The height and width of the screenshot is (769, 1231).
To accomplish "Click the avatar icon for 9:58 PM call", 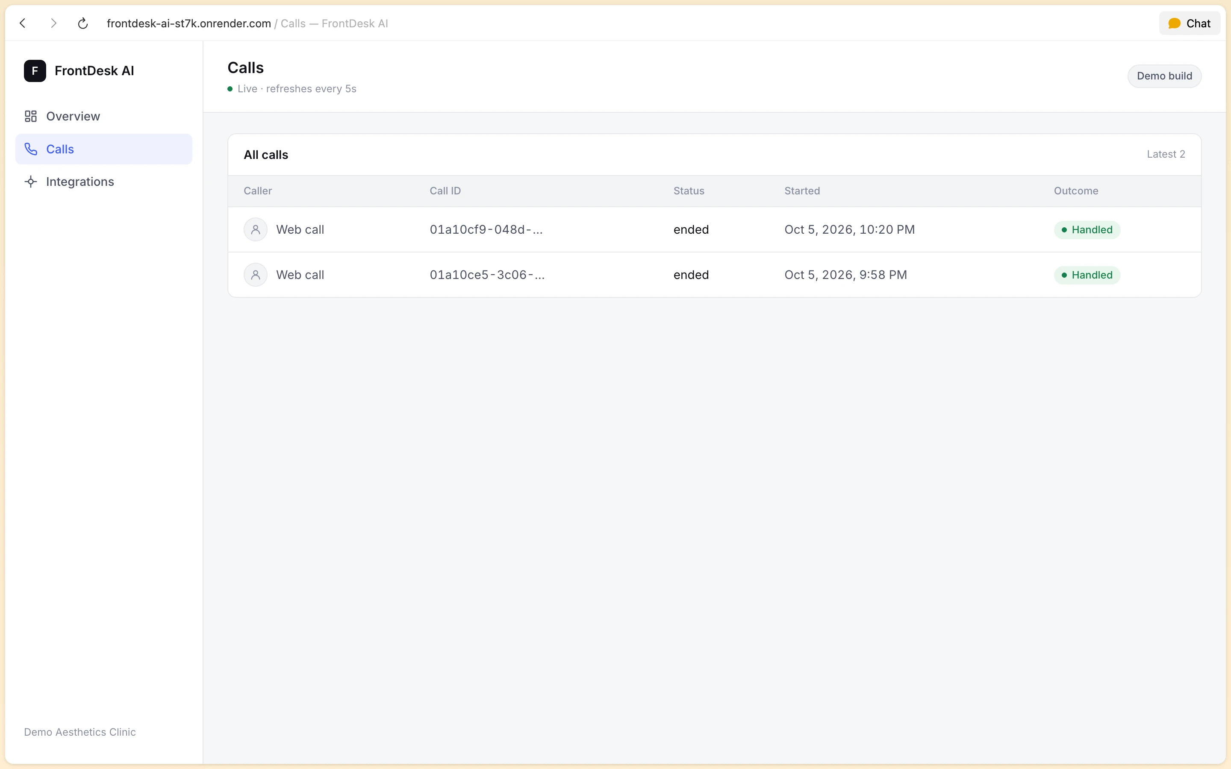I will click(x=255, y=275).
